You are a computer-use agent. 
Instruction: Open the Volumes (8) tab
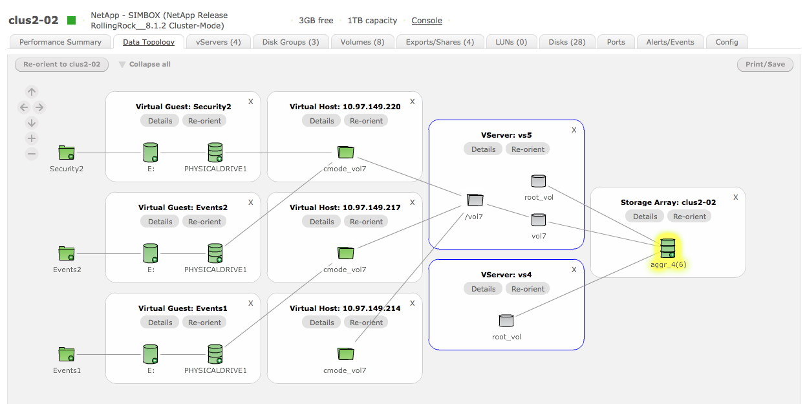click(x=362, y=42)
